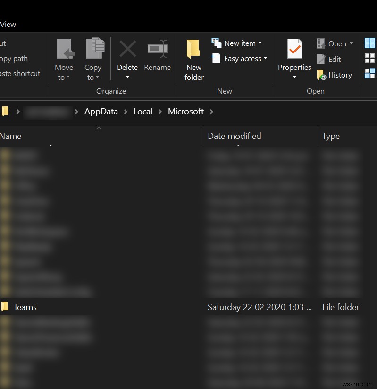The image size is (377, 389).
Task: Switch to the View ribbon tab
Action: tap(8, 24)
